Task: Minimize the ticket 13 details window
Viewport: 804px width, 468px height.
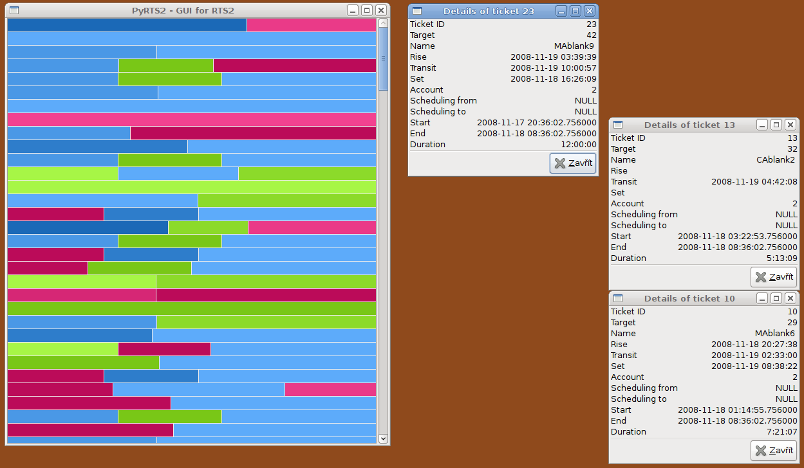Action: [x=762, y=125]
